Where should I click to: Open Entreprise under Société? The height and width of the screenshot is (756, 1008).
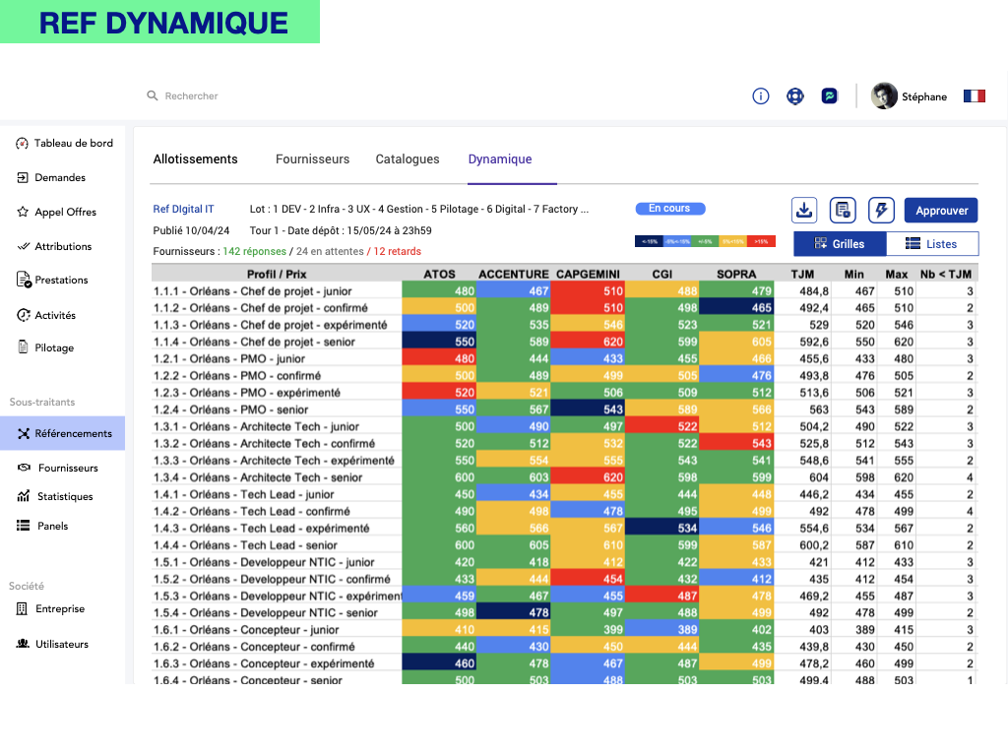click(50, 608)
